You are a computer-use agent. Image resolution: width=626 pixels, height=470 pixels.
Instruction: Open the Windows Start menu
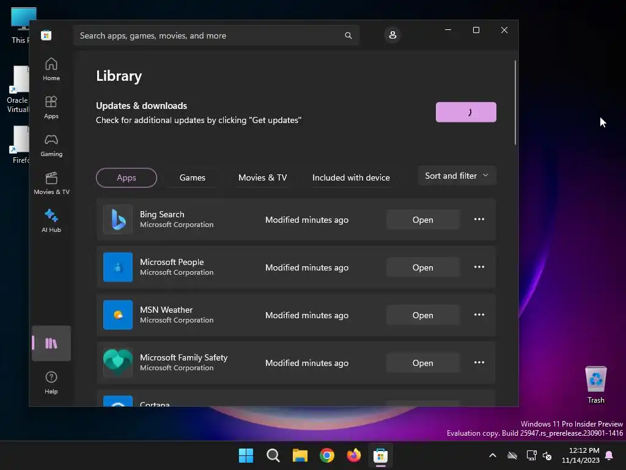click(x=246, y=455)
